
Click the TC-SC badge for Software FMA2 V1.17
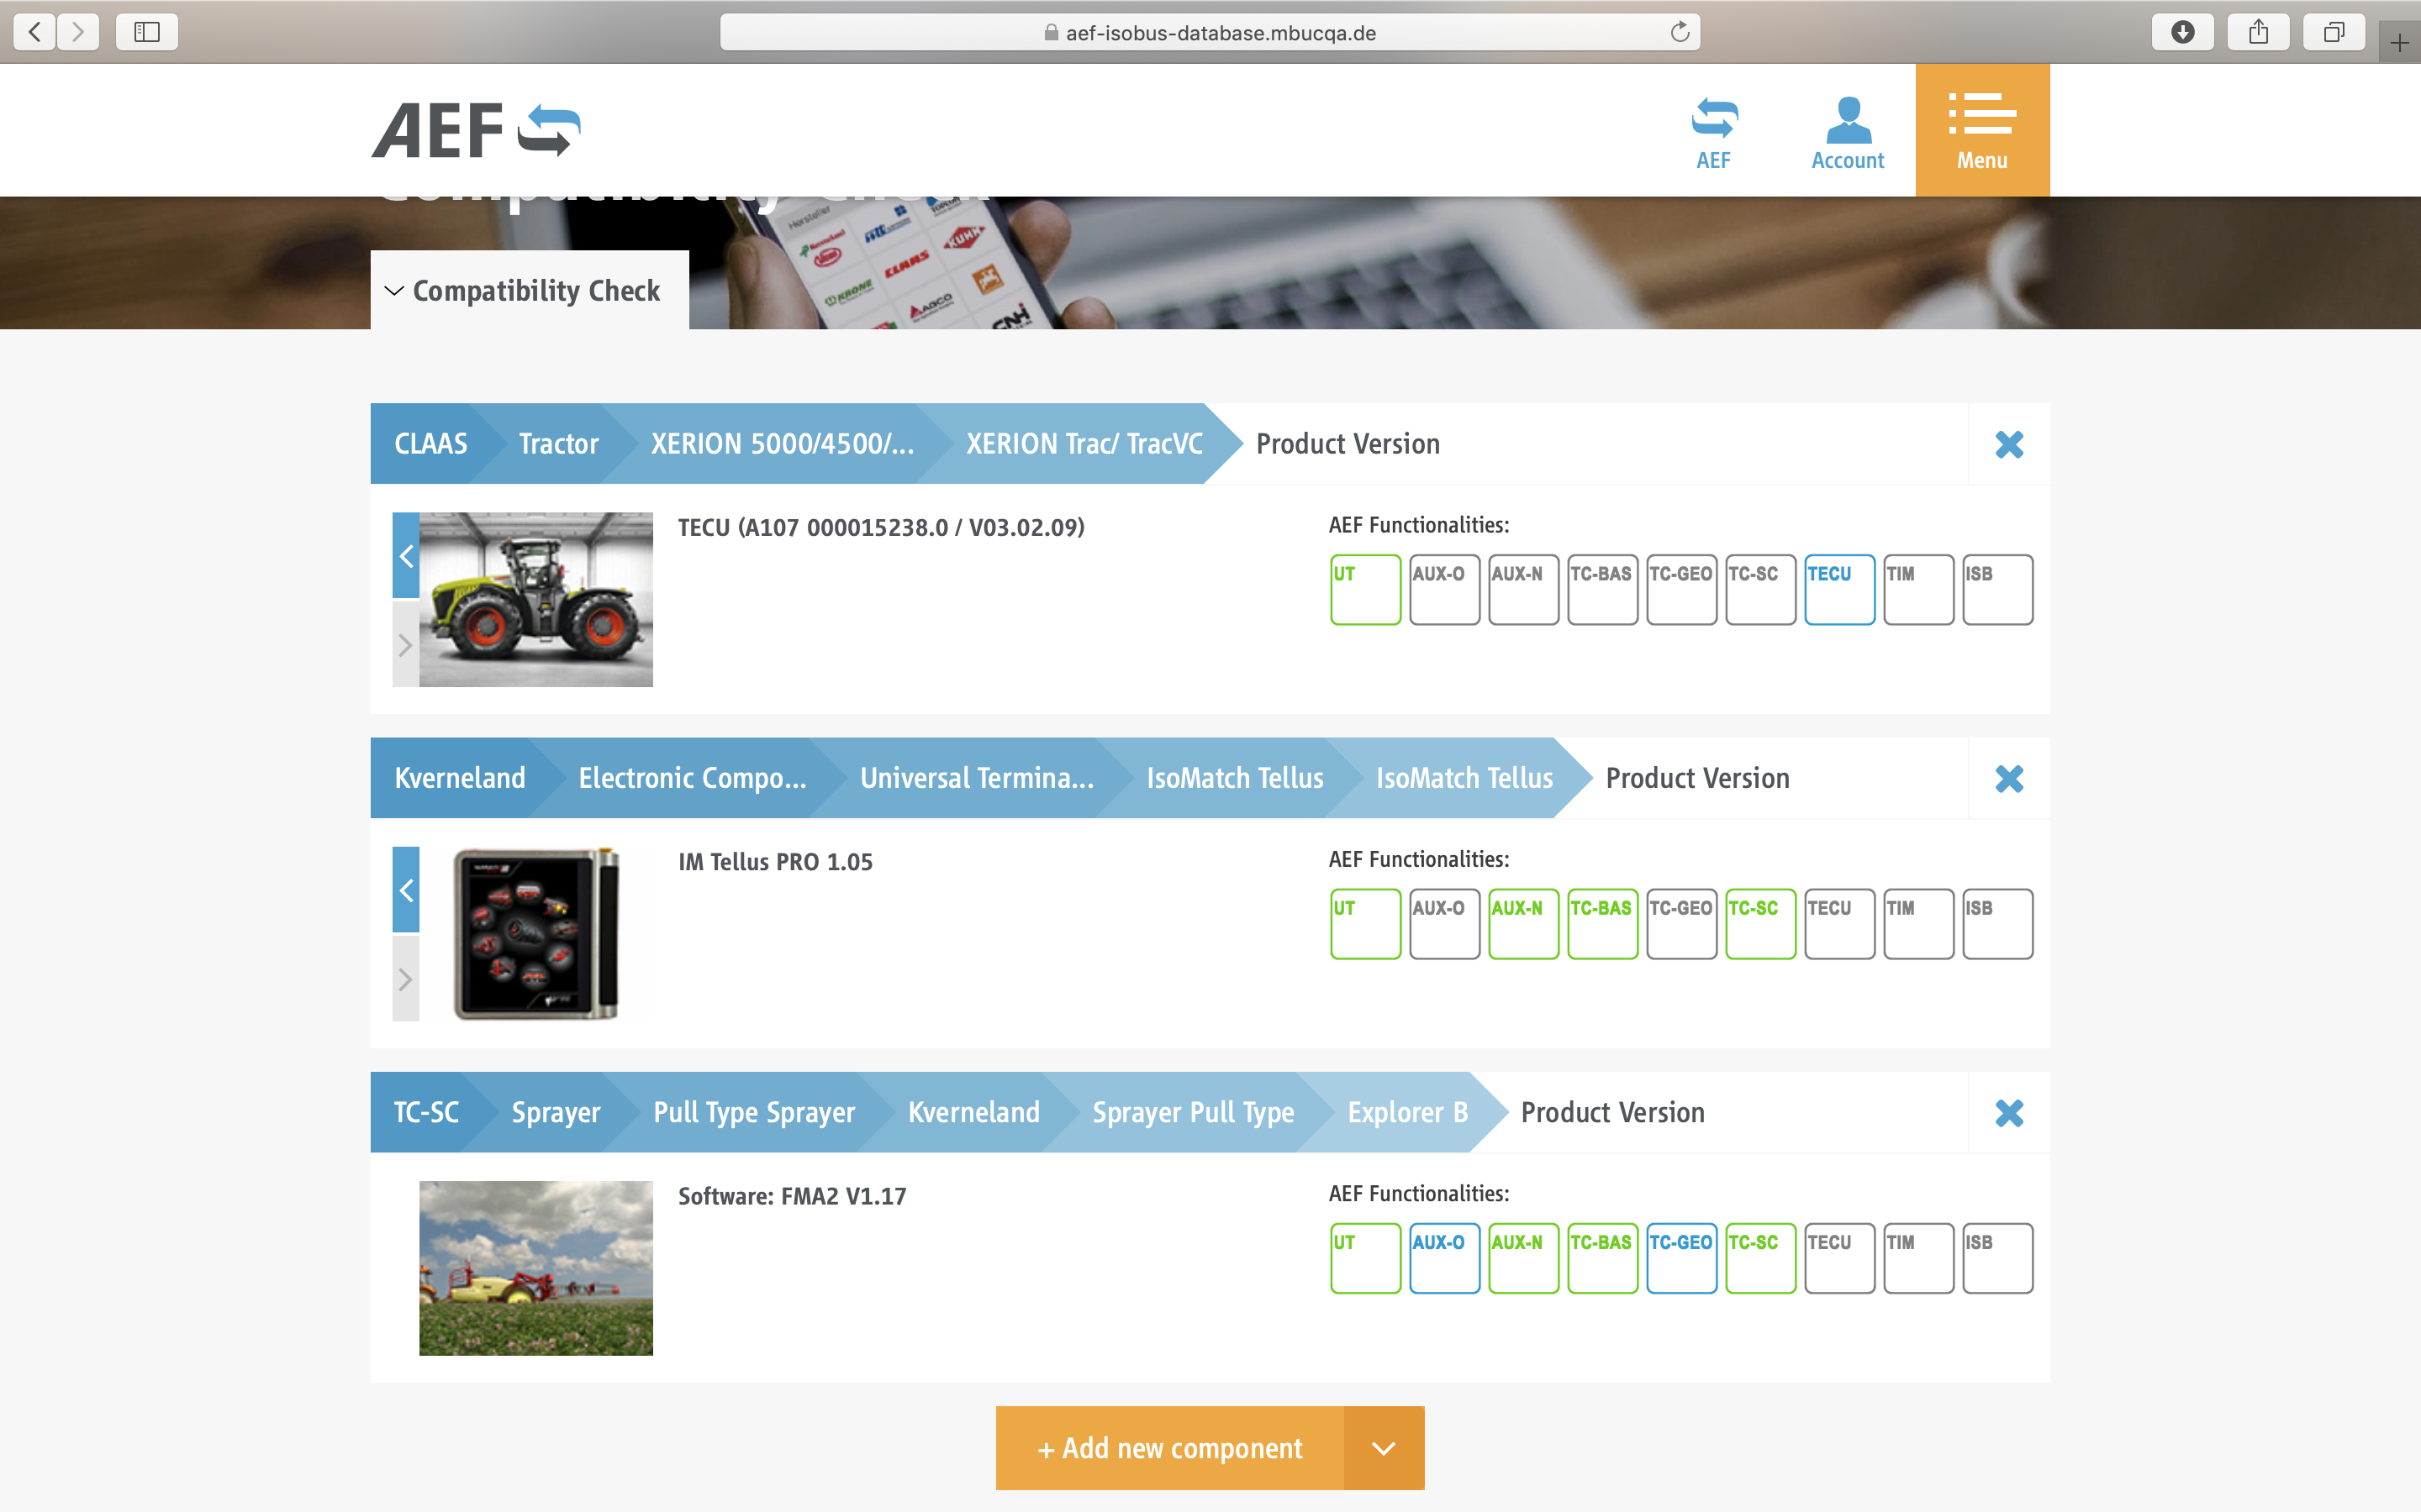point(1761,1258)
